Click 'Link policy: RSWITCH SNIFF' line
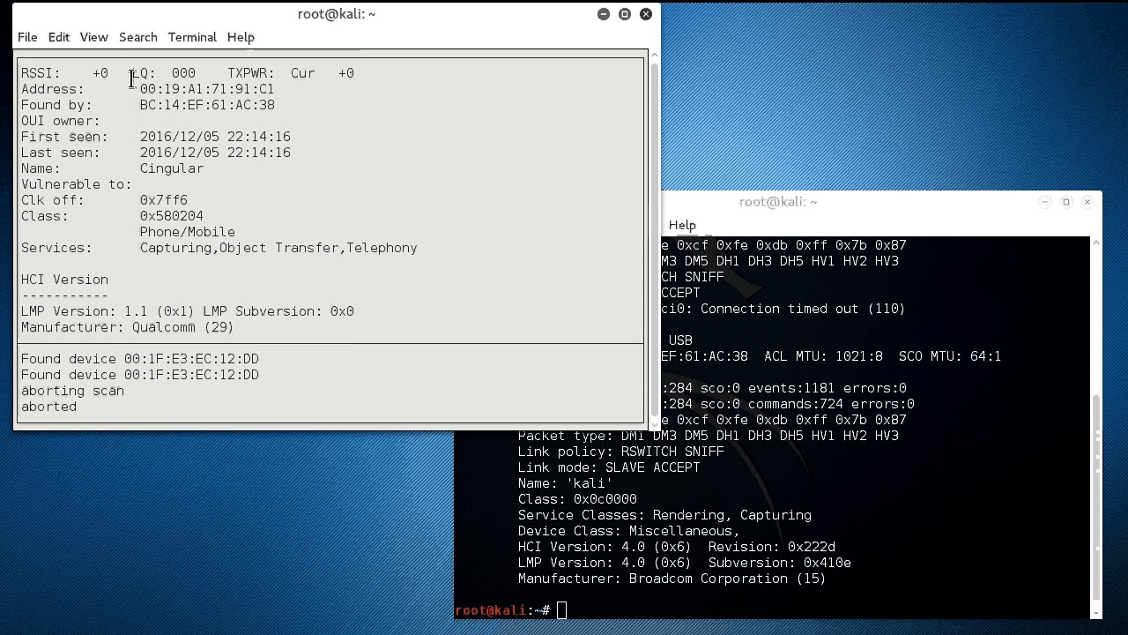The image size is (1128, 635). point(621,452)
